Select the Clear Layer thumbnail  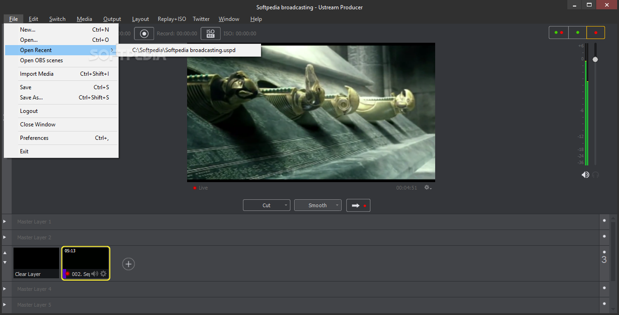coord(36,263)
